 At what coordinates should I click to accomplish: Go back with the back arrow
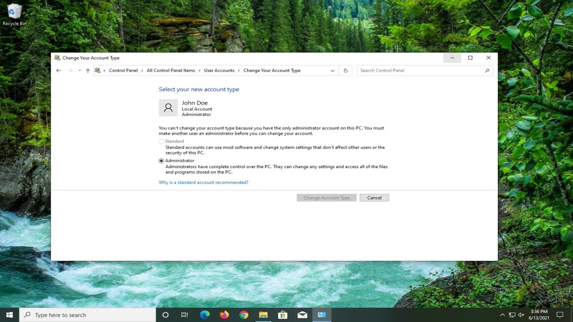pyautogui.click(x=59, y=71)
